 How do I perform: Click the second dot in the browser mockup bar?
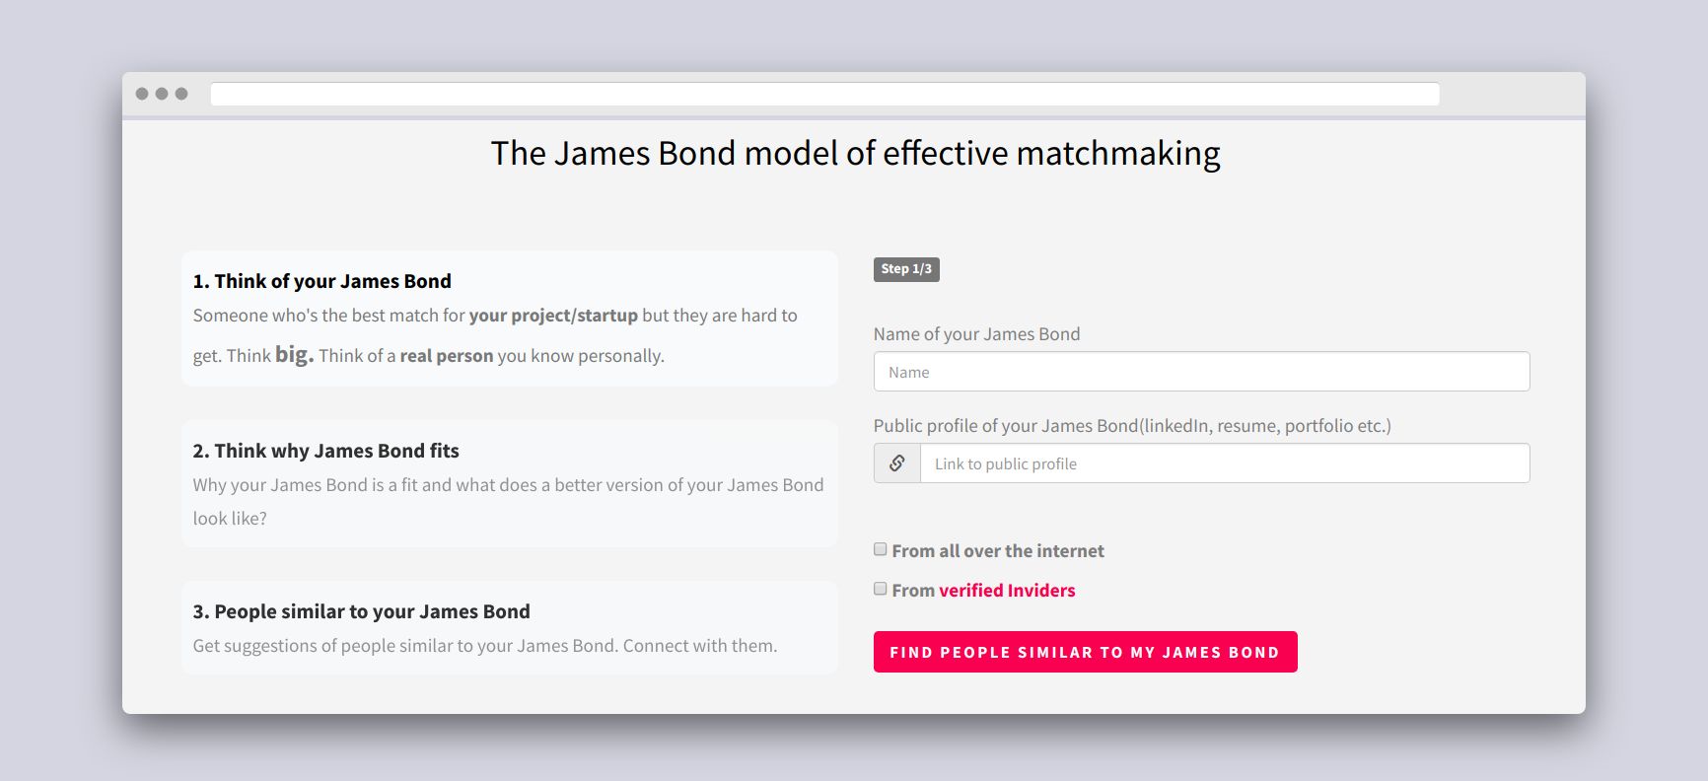point(162,94)
